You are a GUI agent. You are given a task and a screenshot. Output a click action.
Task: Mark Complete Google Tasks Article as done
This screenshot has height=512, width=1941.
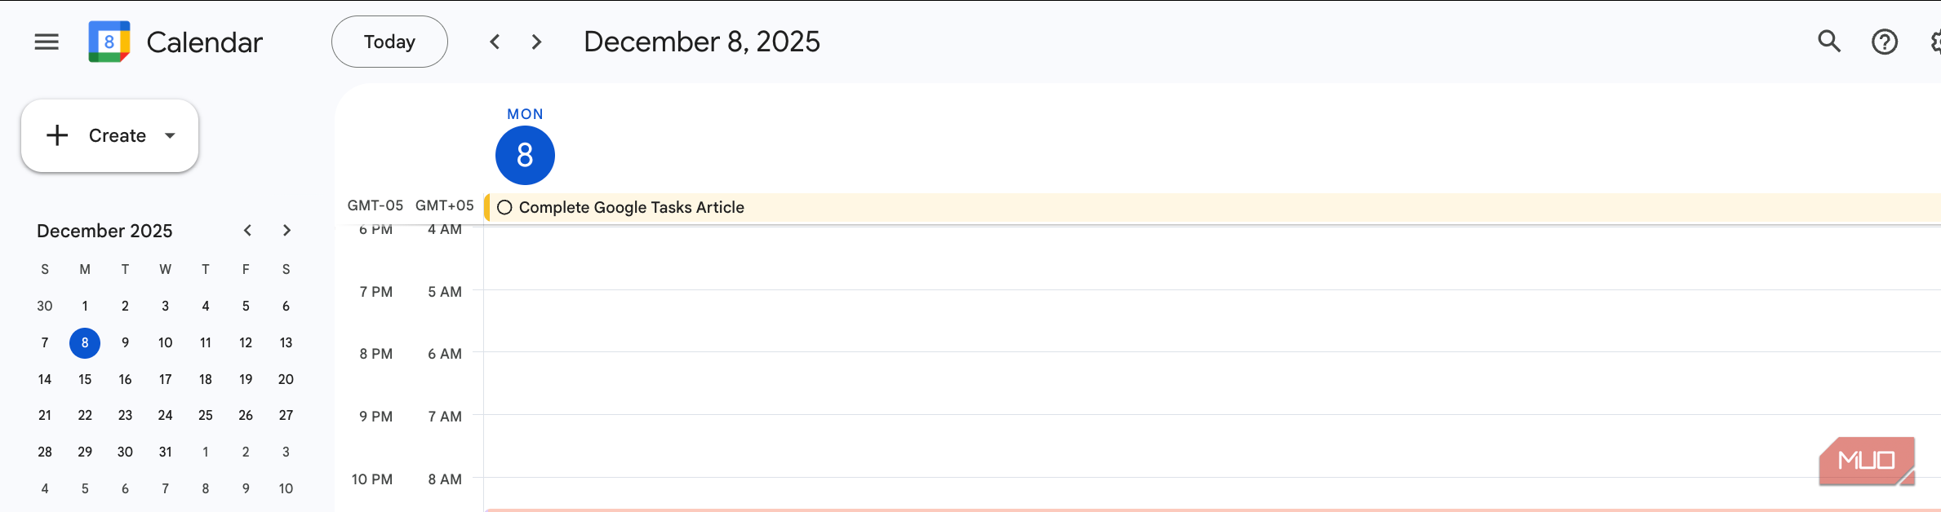[504, 208]
